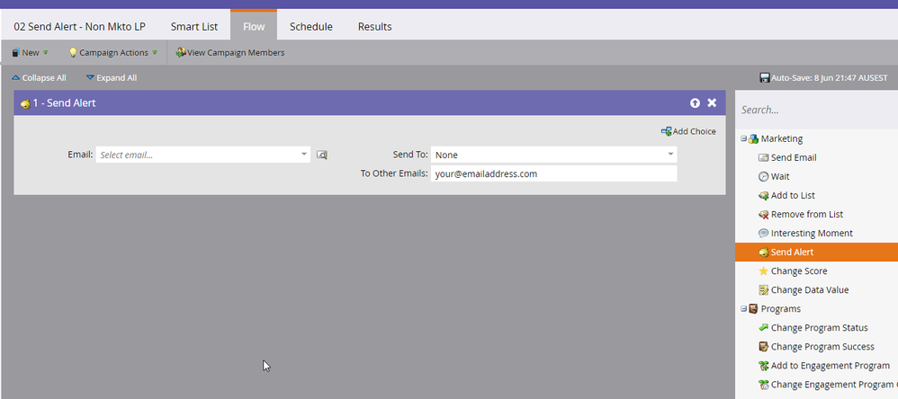
Task: Collapse the Marketing tree group
Action: click(x=744, y=138)
